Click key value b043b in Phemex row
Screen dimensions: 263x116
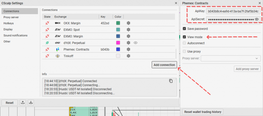105,50
